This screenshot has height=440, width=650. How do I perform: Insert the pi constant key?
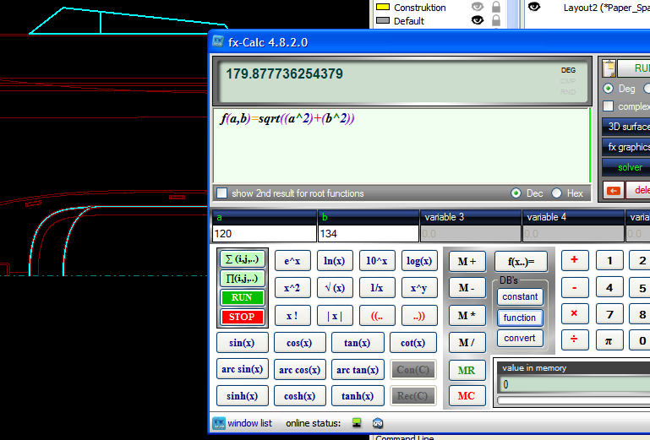tap(609, 341)
